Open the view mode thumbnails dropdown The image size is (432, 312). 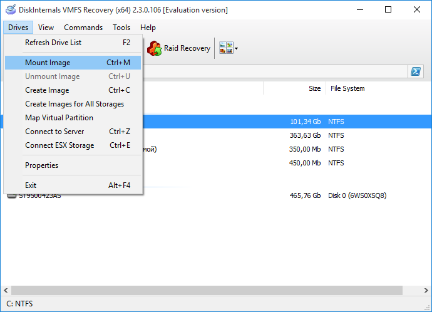[x=229, y=48]
